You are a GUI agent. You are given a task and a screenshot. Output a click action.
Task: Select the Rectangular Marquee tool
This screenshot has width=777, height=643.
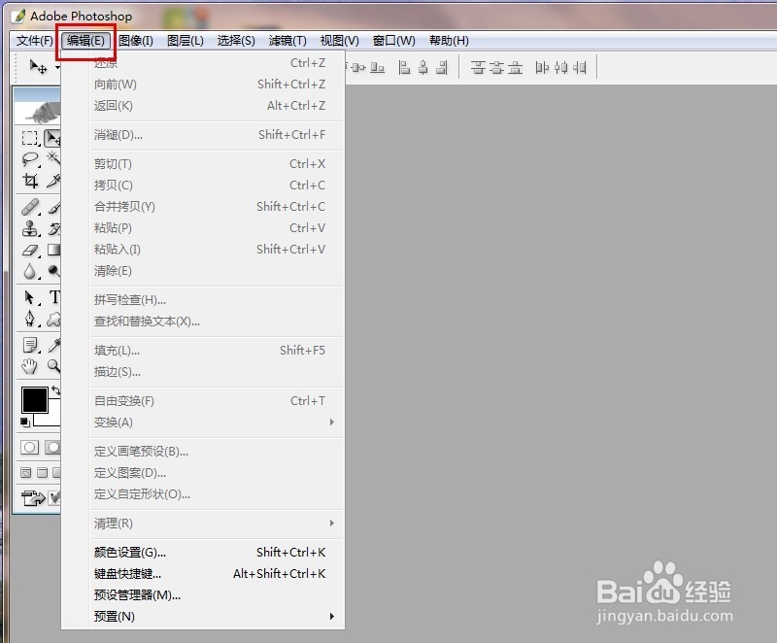(x=30, y=138)
